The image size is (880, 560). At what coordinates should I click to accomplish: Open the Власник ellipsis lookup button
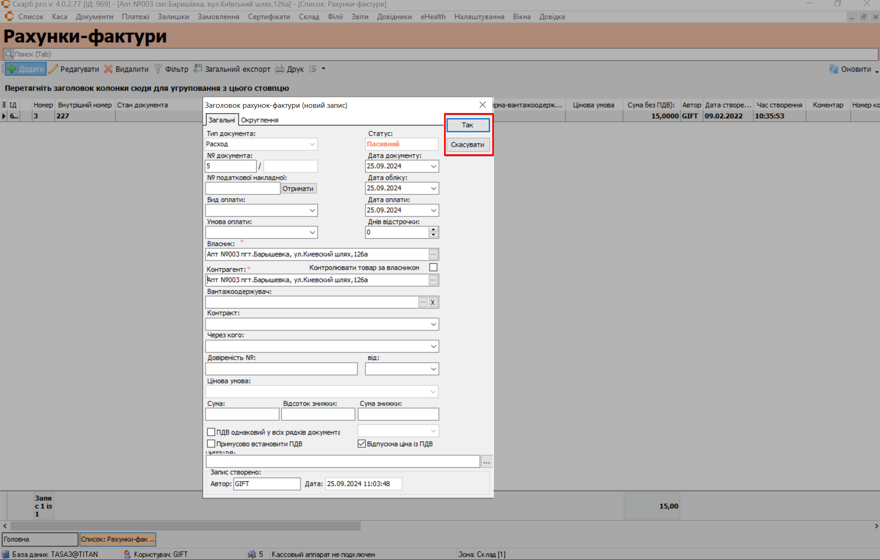click(433, 254)
